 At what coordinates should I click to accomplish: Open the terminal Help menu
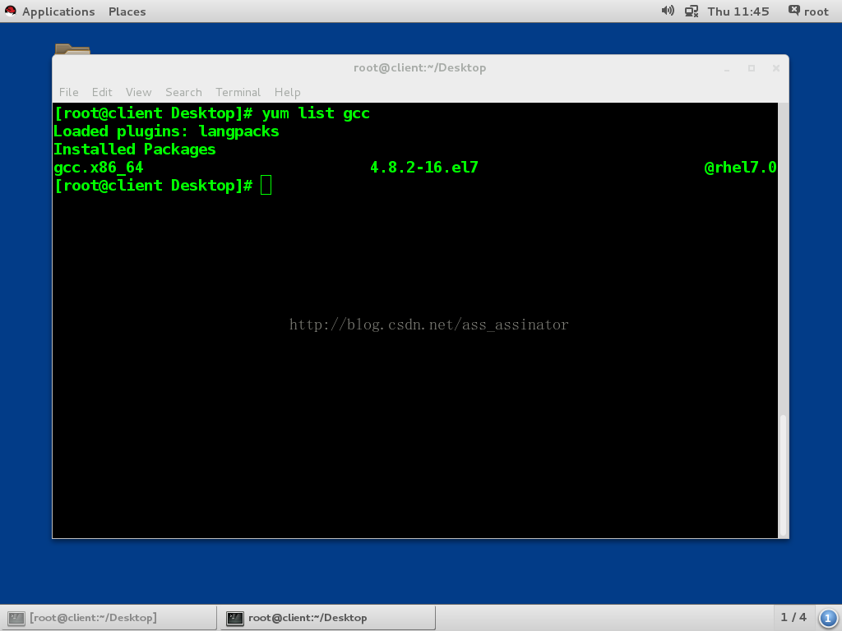(x=287, y=92)
